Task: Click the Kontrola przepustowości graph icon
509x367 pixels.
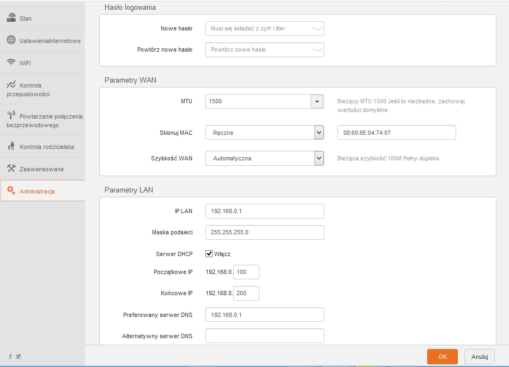Action: click(x=11, y=84)
